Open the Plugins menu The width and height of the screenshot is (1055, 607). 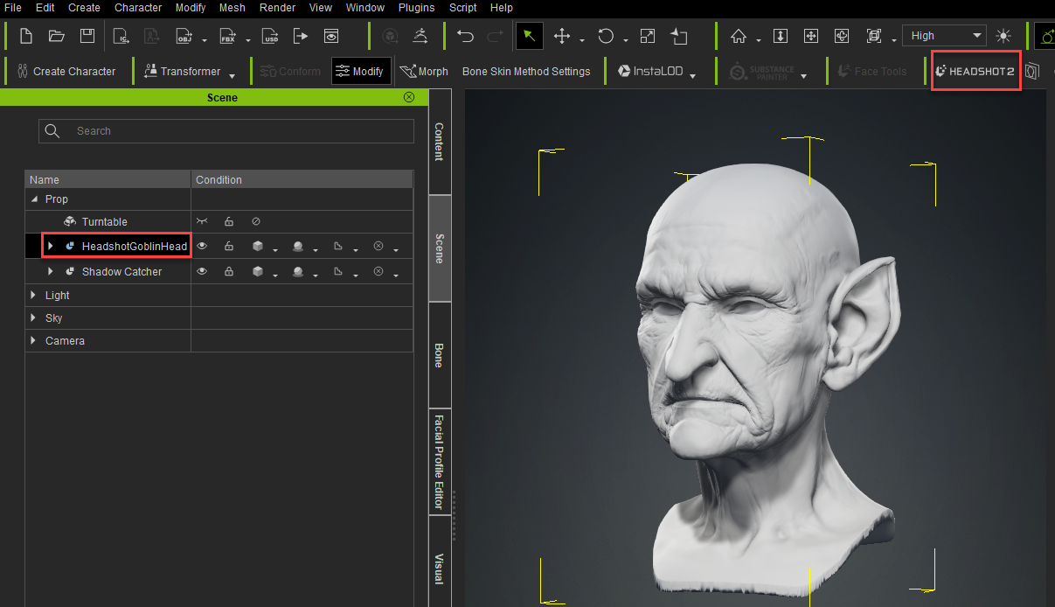click(x=416, y=7)
